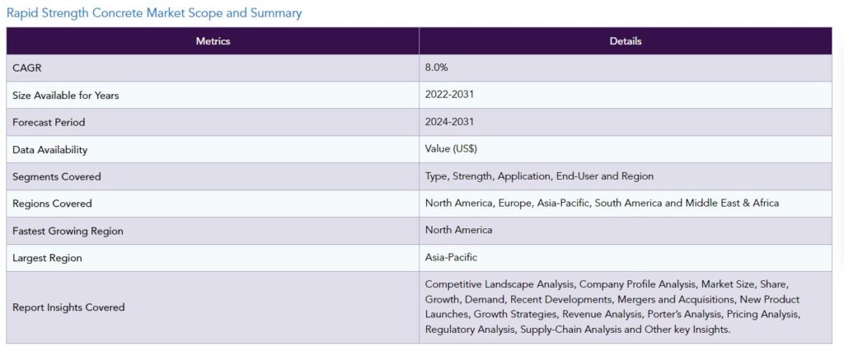Click the CAGR row label
The image size is (844, 356).
[x=27, y=68]
